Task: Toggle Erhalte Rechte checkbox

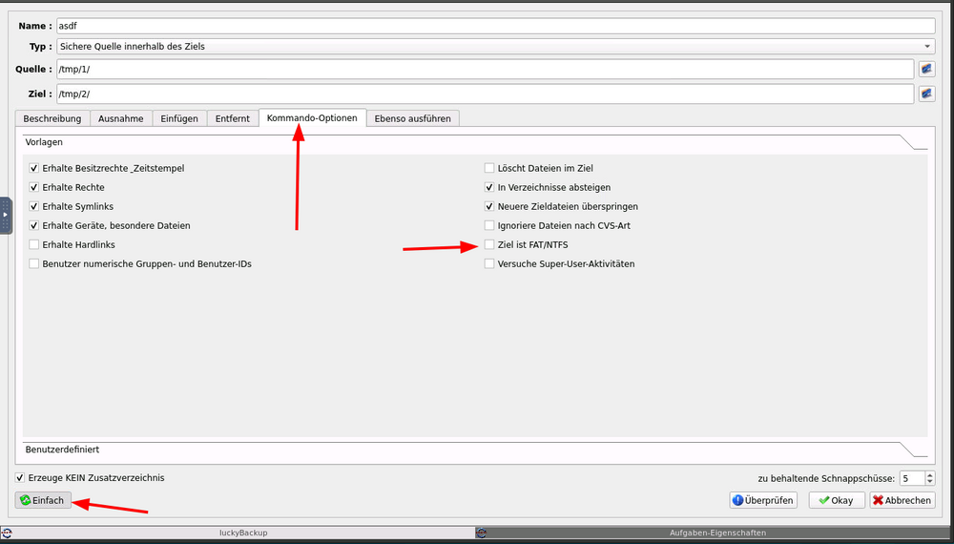Action: 34,187
